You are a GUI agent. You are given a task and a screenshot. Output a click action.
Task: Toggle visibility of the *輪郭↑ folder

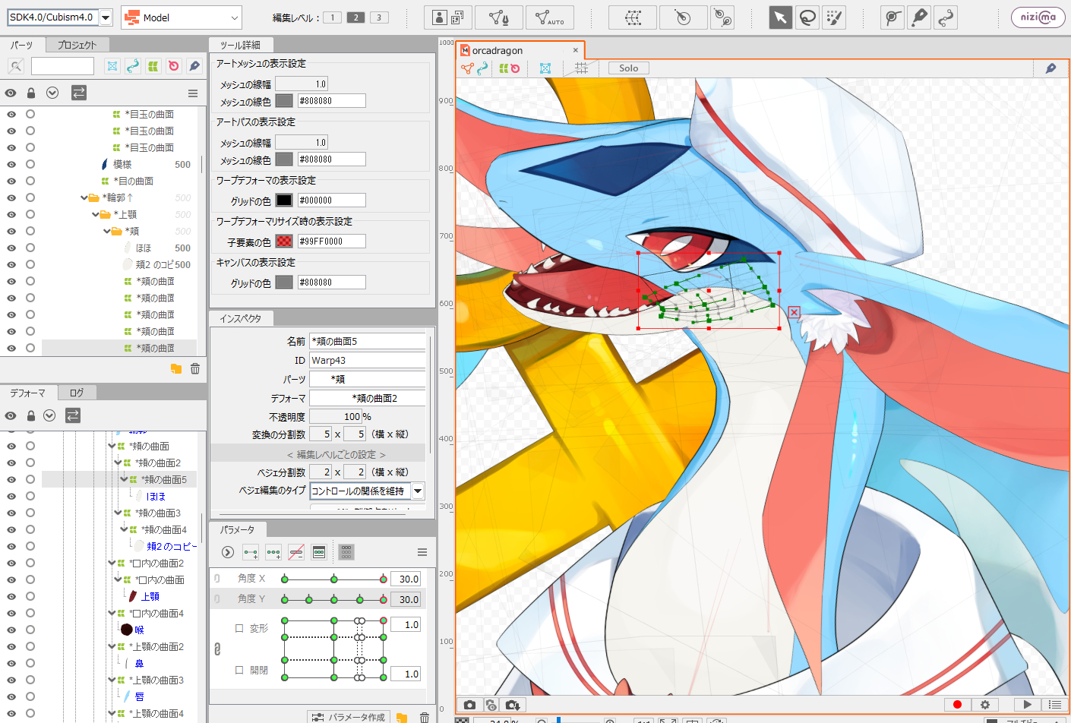click(11, 197)
